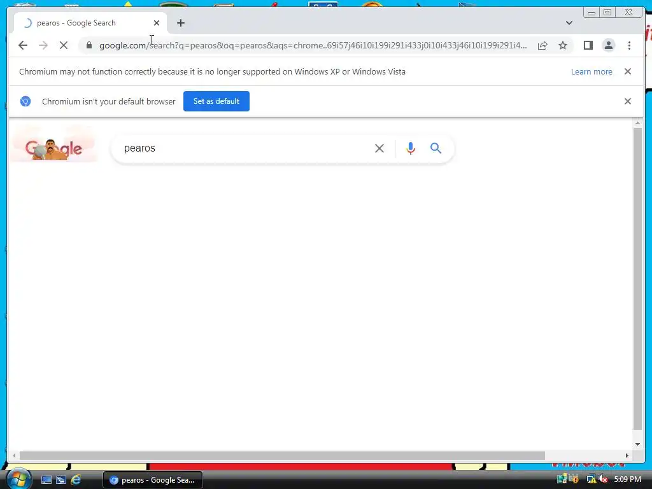
Task: Launch Internet Explorer from quick launch
Action: [76, 480]
